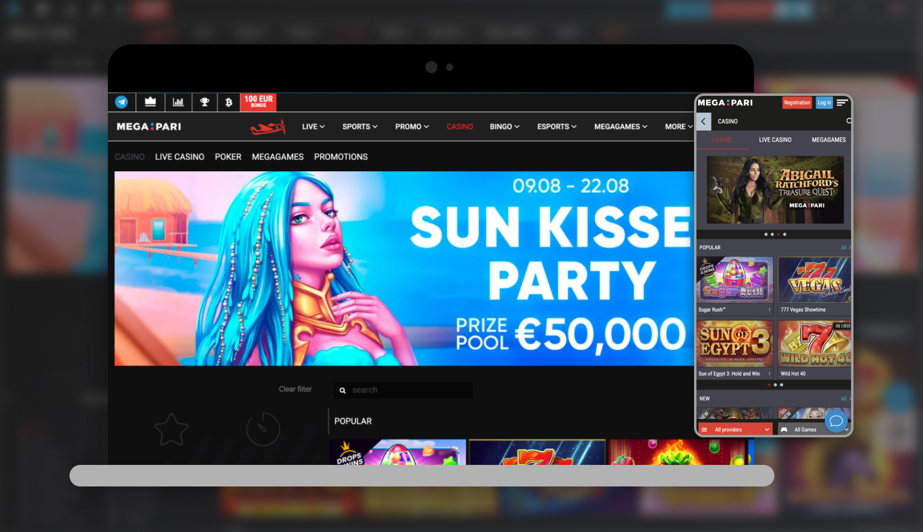Select the LIVE CASINO tab on phone
The height and width of the screenshot is (532, 923).
(775, 140)
